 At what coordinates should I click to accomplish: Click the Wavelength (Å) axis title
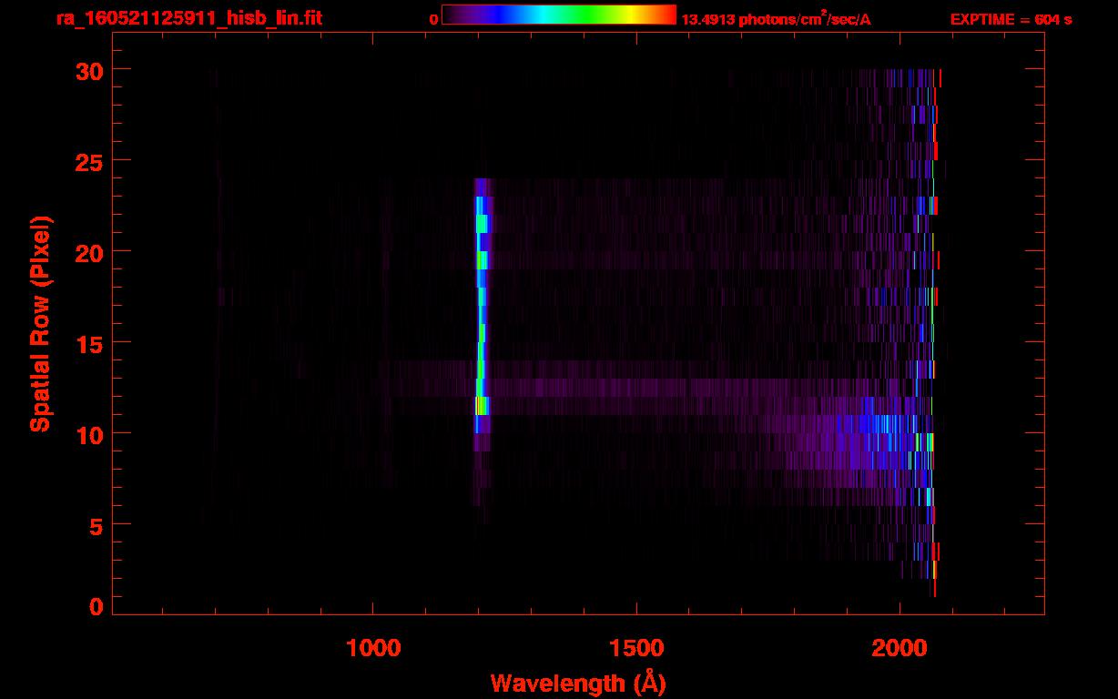(x=578, y=683)
